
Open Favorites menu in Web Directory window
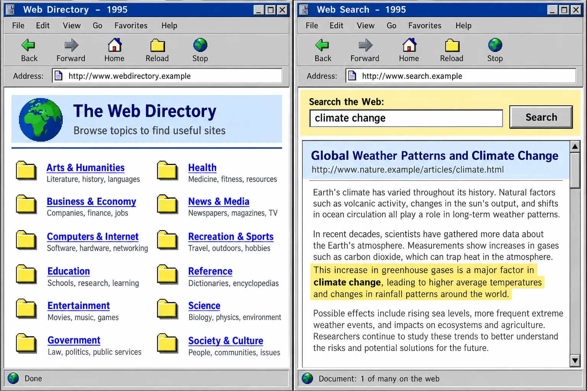pos(131,26)
